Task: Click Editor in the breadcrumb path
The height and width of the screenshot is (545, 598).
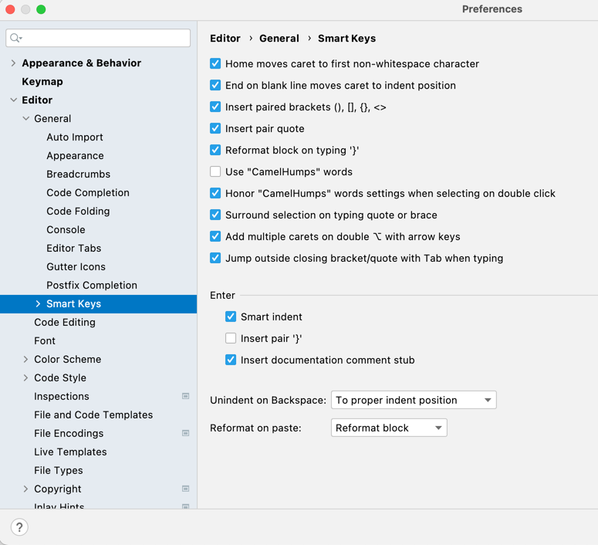Action: (225, 38)
